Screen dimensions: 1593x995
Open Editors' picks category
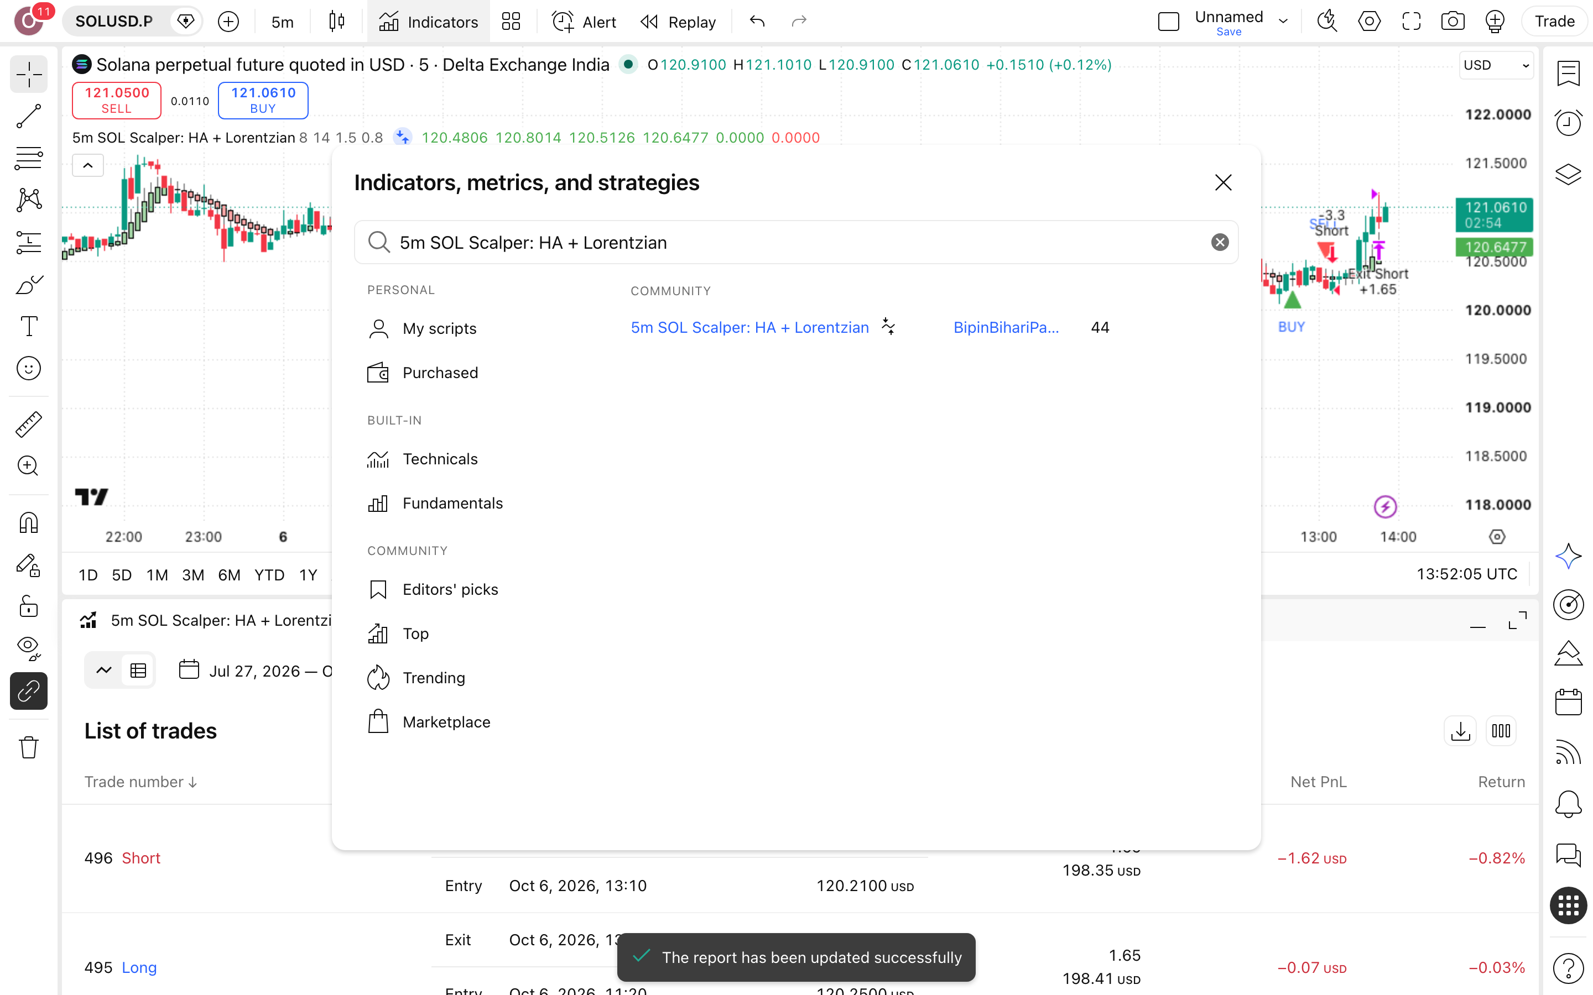pos(450,590)
